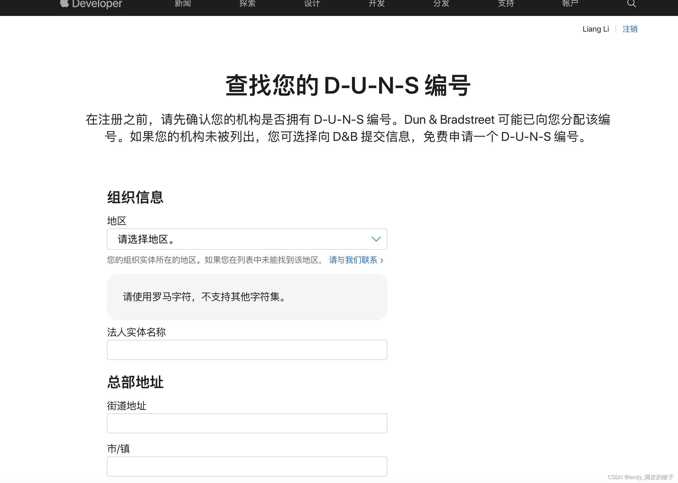Click the 街道地址 field label
The image size is (678, 483).
[126, 406]
